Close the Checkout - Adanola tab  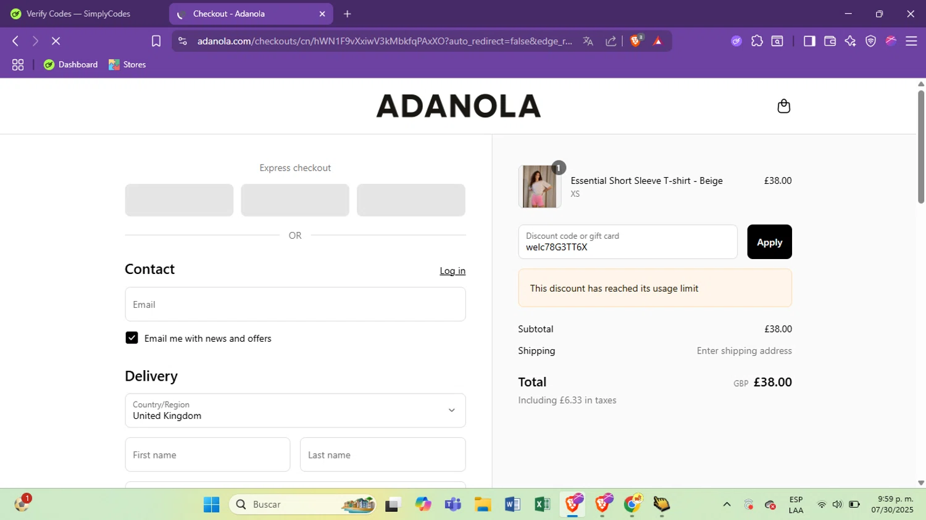(x=322, y=14)
